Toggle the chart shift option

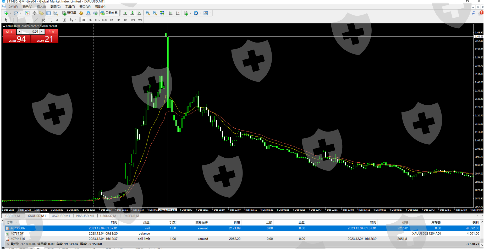tap(178, 13)
